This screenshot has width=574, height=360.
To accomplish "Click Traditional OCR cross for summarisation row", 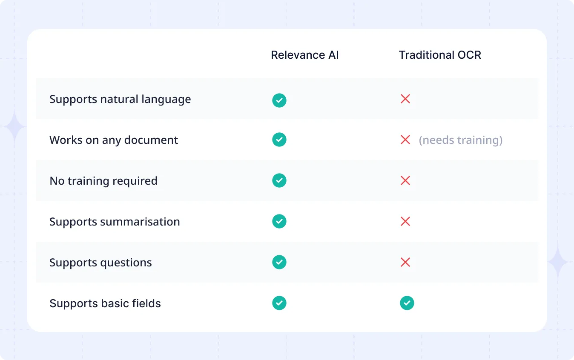I will click(405, 221).
